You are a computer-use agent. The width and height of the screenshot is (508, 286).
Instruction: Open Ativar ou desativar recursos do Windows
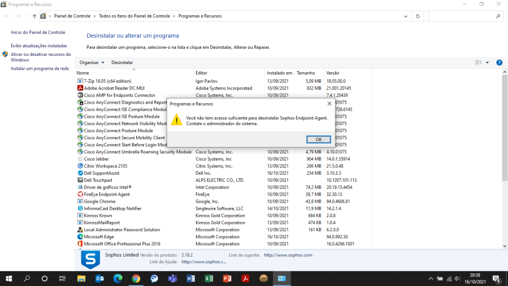click(x=41, y=57)
